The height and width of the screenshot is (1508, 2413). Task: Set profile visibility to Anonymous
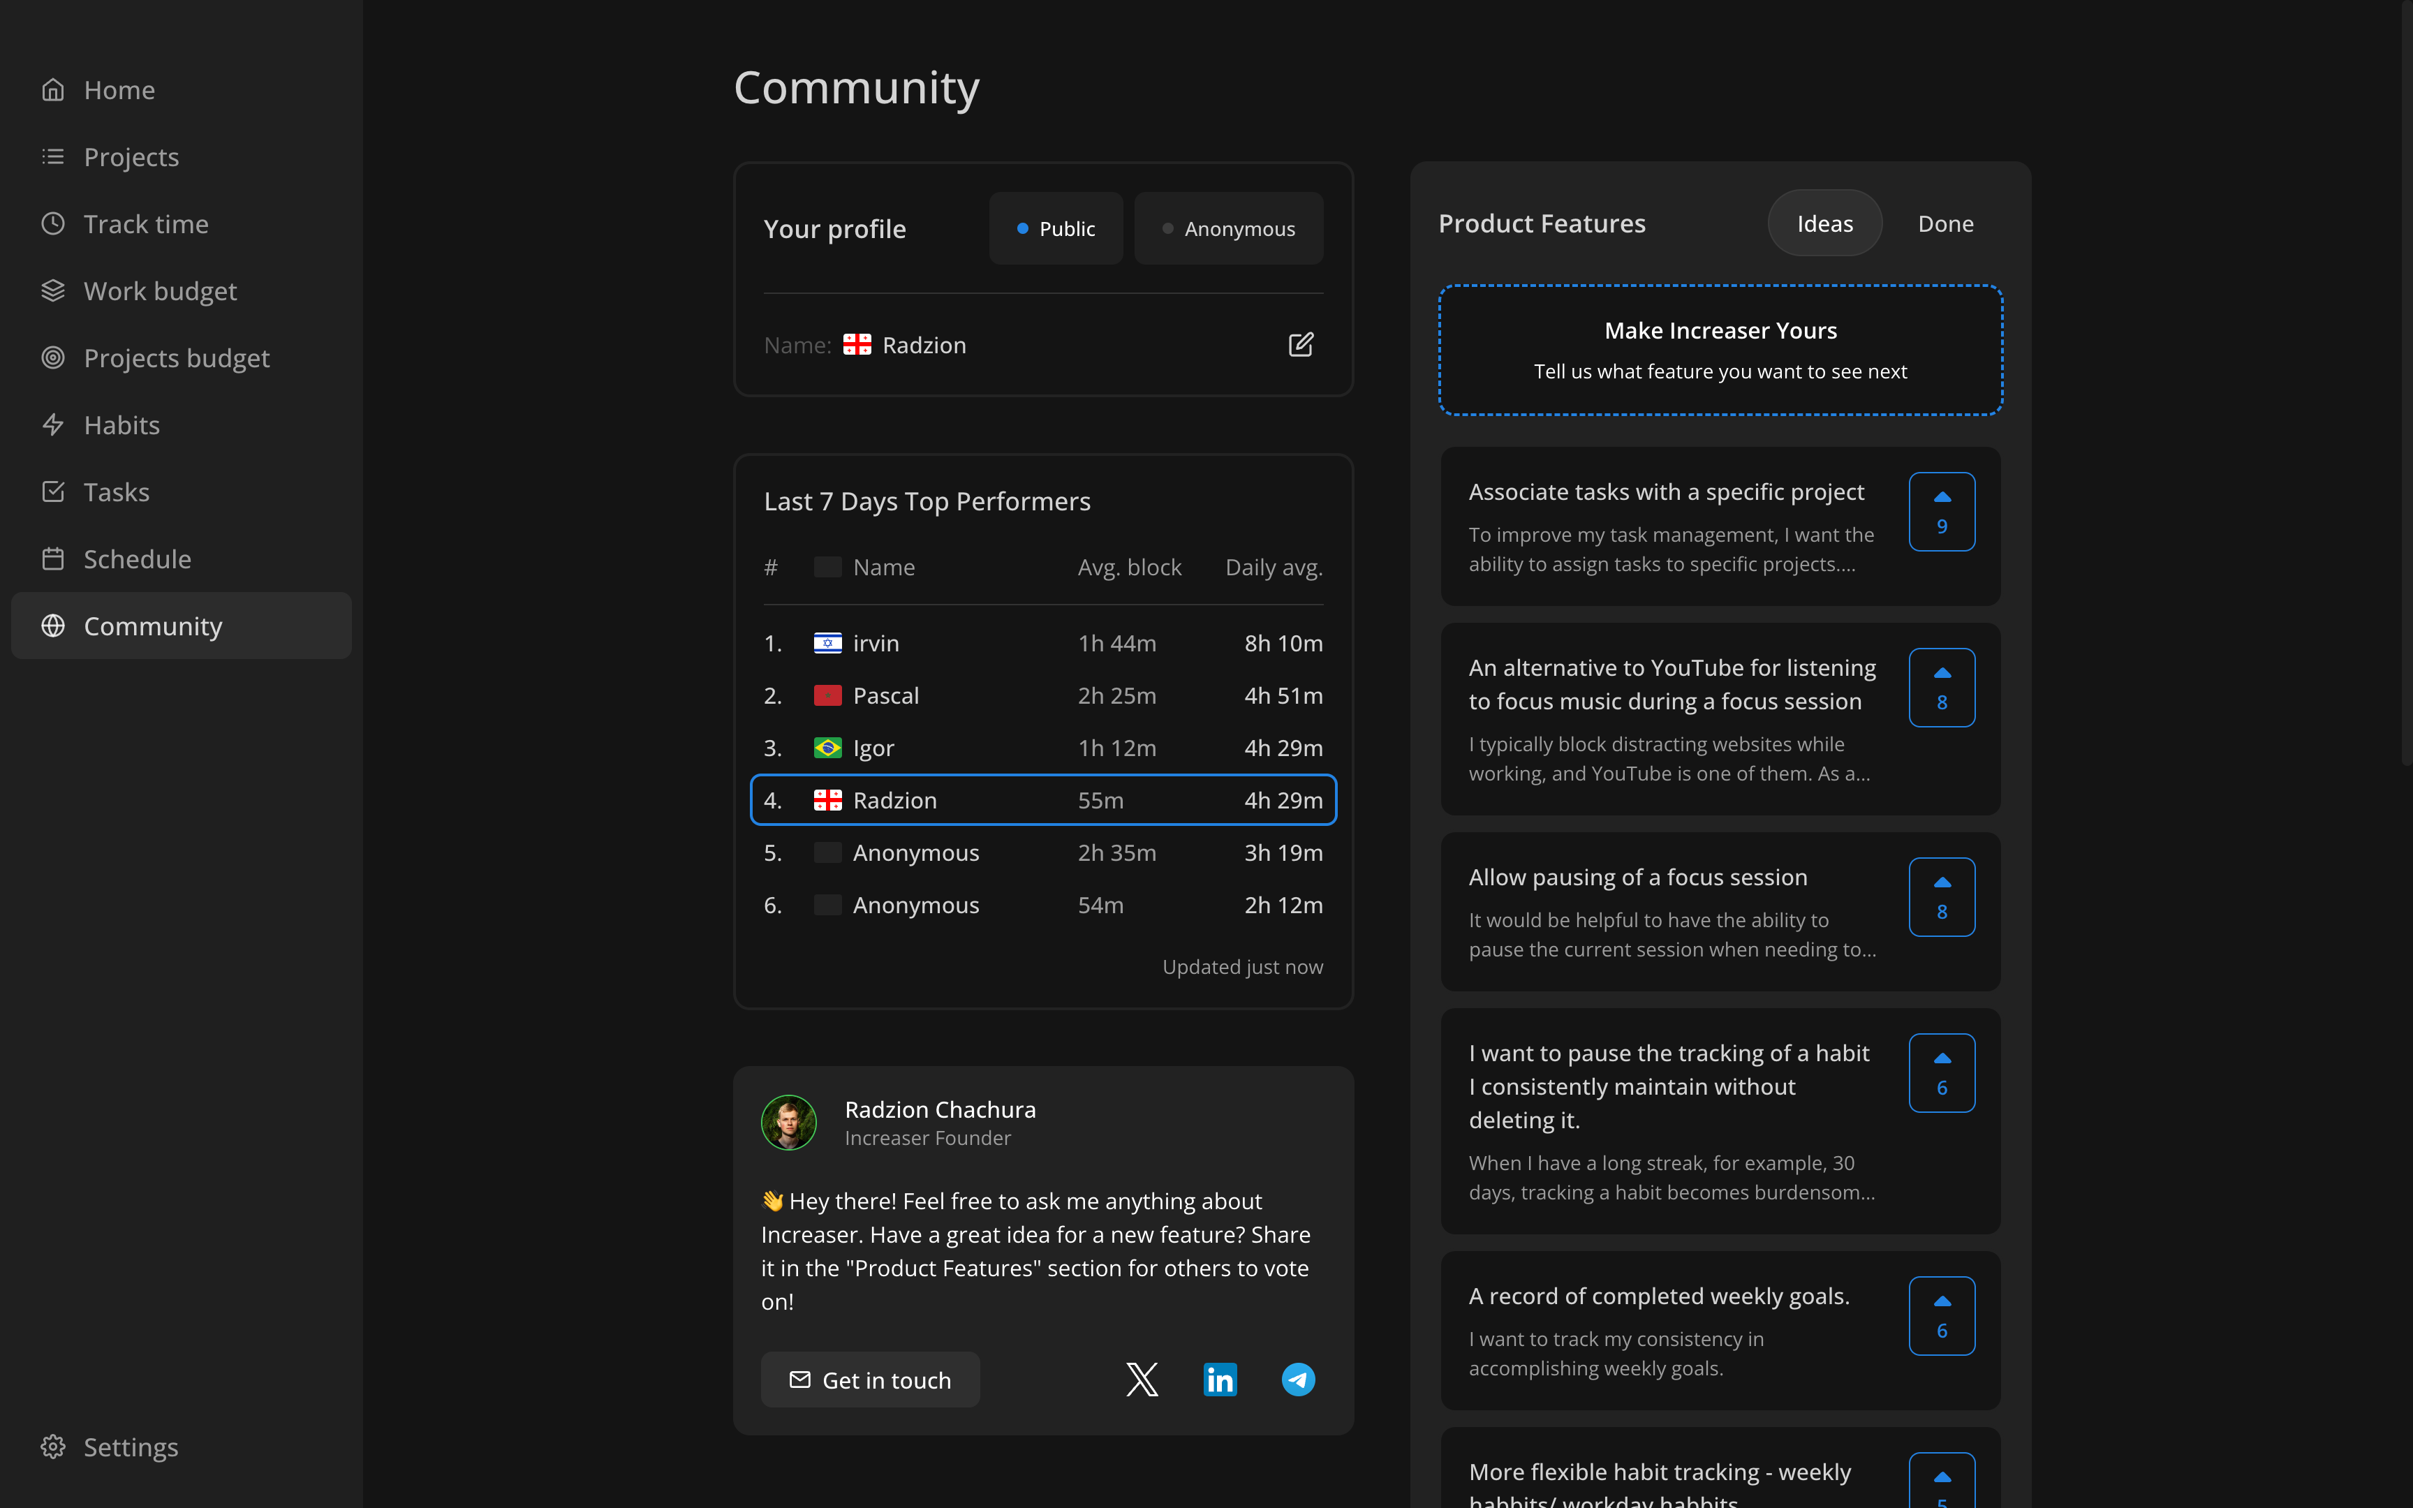point(1228,228)
